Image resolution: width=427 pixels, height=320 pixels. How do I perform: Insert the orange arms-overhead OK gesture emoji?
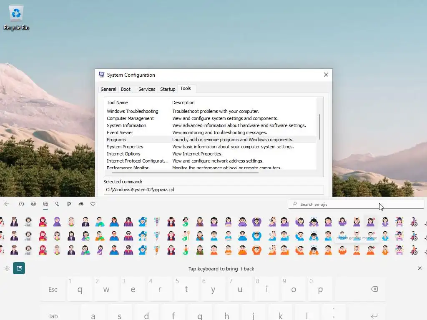pyautogui.click(x=256, y=250)
